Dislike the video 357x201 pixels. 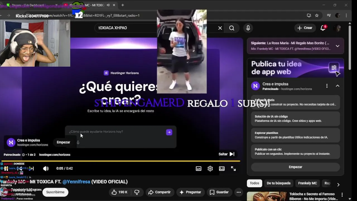click(137, 192)
